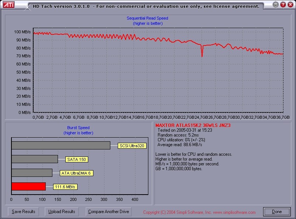The image size is (296, 219).
Task: Select the SATA 150 label
Action: (x=76, y=159)
